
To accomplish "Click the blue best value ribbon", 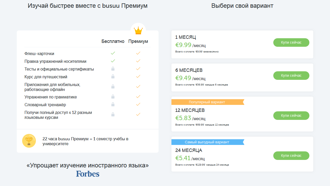I will 207,142.
